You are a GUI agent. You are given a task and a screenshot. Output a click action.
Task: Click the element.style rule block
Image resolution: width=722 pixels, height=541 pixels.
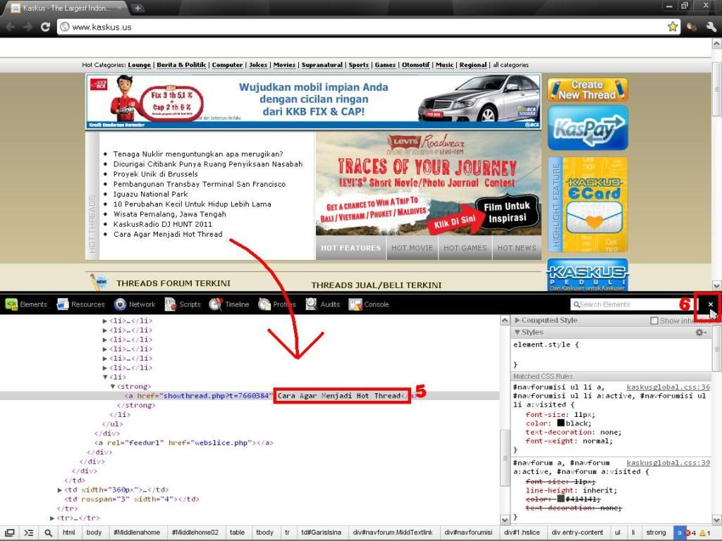coord(613,354)
